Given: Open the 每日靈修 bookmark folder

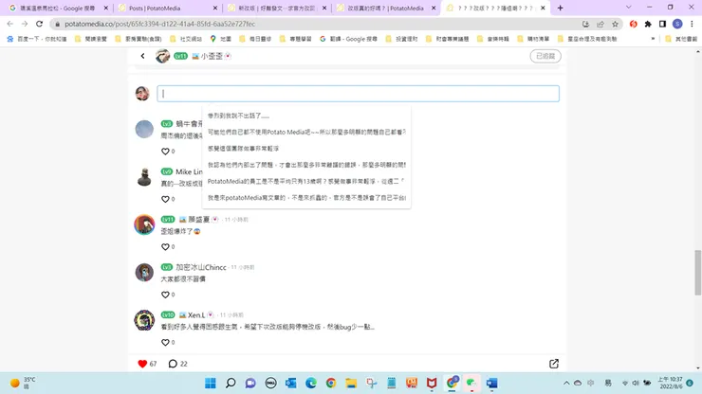Looking at the screenshot, I should [255, 39].
